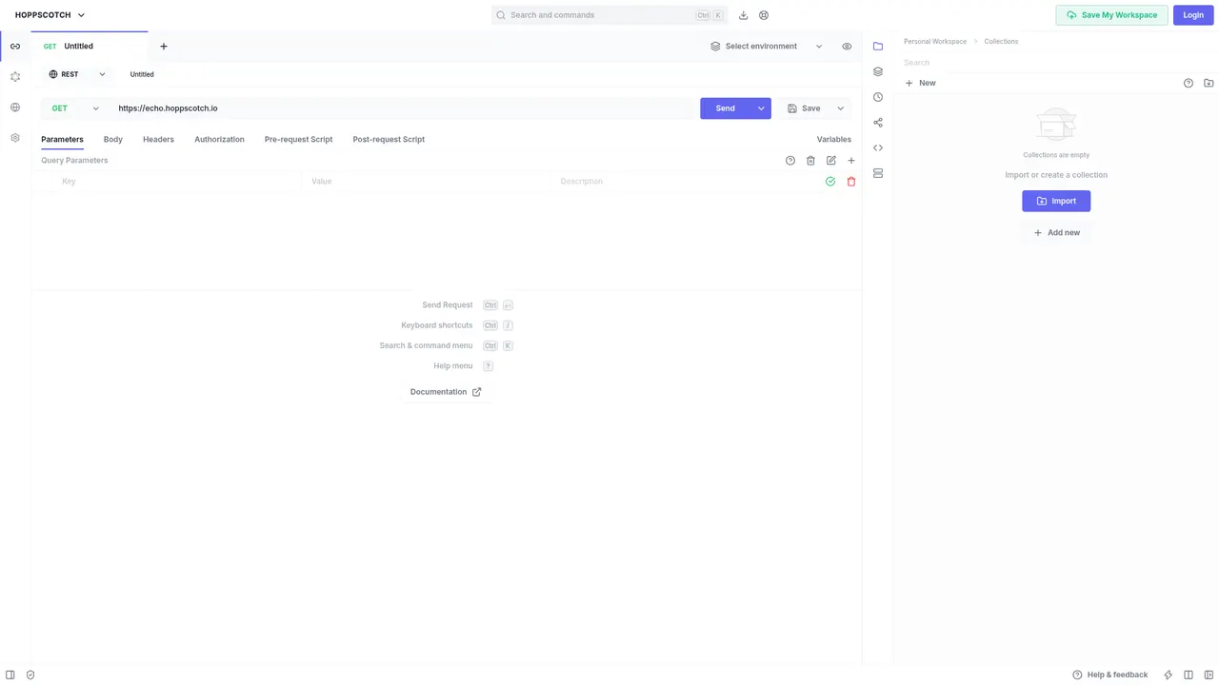Toggle environment quick peek eye icon

click(847, 47)
